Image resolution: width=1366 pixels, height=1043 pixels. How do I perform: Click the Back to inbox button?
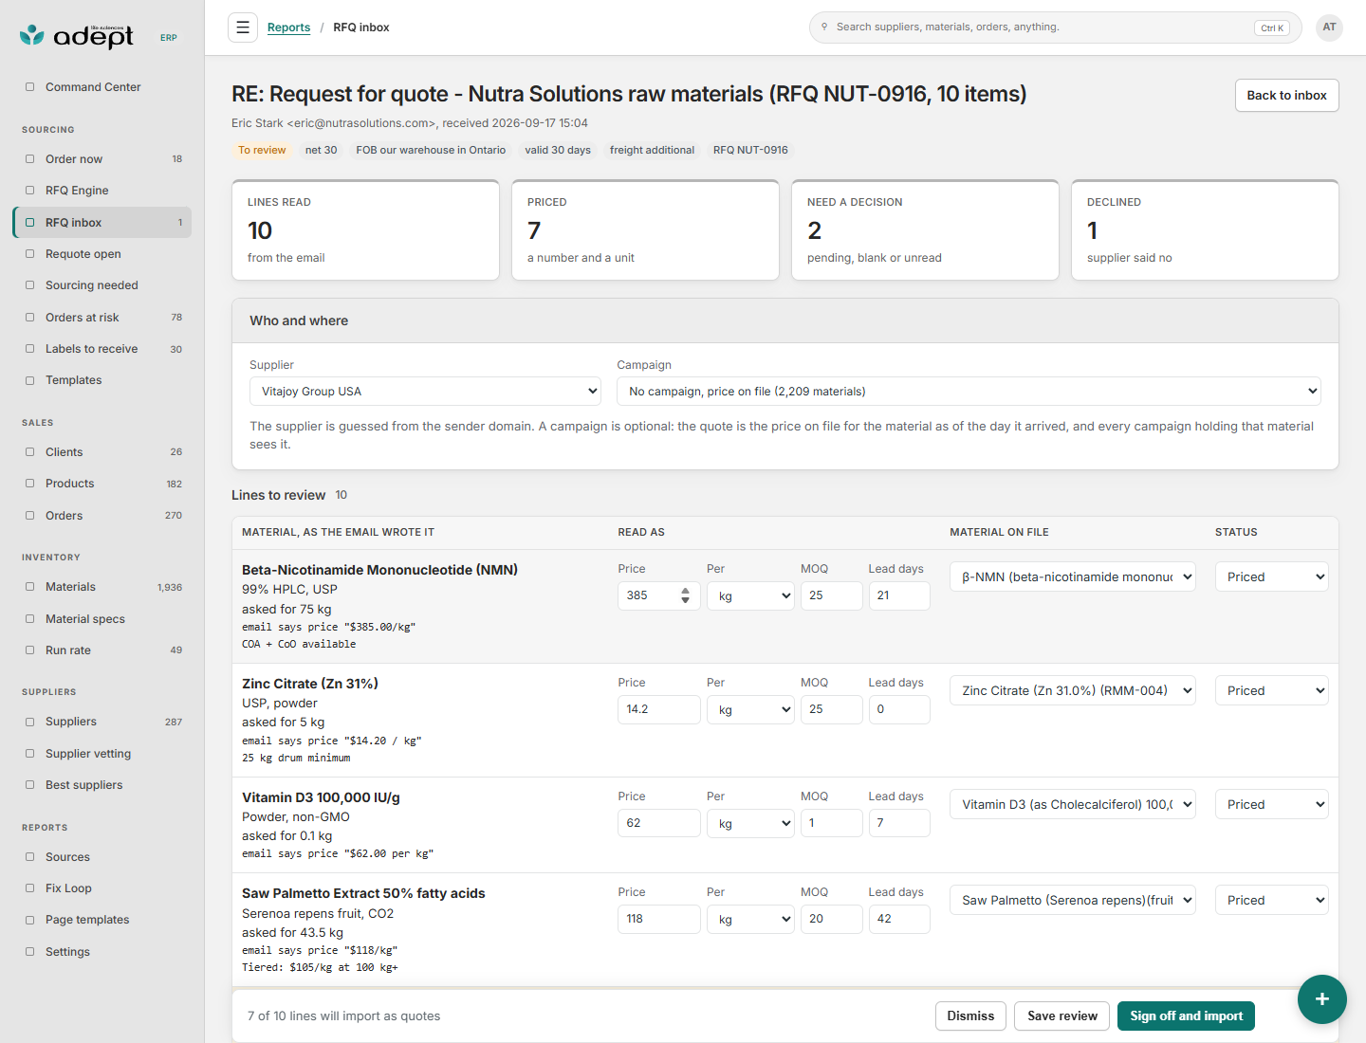tap(1286, 96)
